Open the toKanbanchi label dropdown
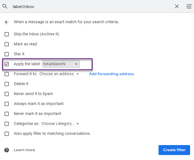This screenshot has width=194, height=160. 61,64
